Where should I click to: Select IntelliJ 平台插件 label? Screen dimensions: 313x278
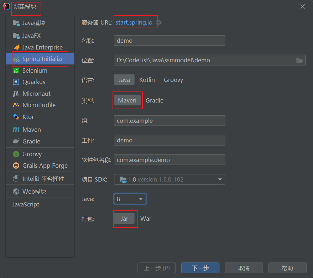pyautogui.click(x=43, y=179)
